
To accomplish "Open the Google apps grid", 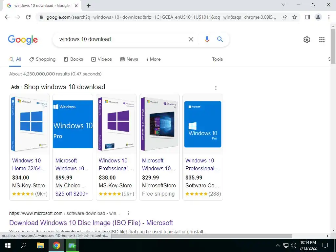I will (x=322, y=40).
